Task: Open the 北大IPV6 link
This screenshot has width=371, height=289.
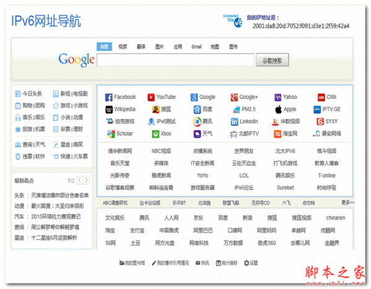Action: pos(285,151)
